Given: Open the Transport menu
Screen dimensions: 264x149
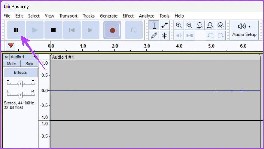Looking at the screenshot, I should 68,16.
